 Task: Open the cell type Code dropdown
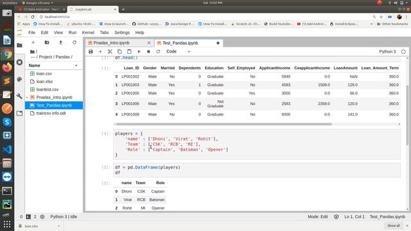tap(179, 51)
